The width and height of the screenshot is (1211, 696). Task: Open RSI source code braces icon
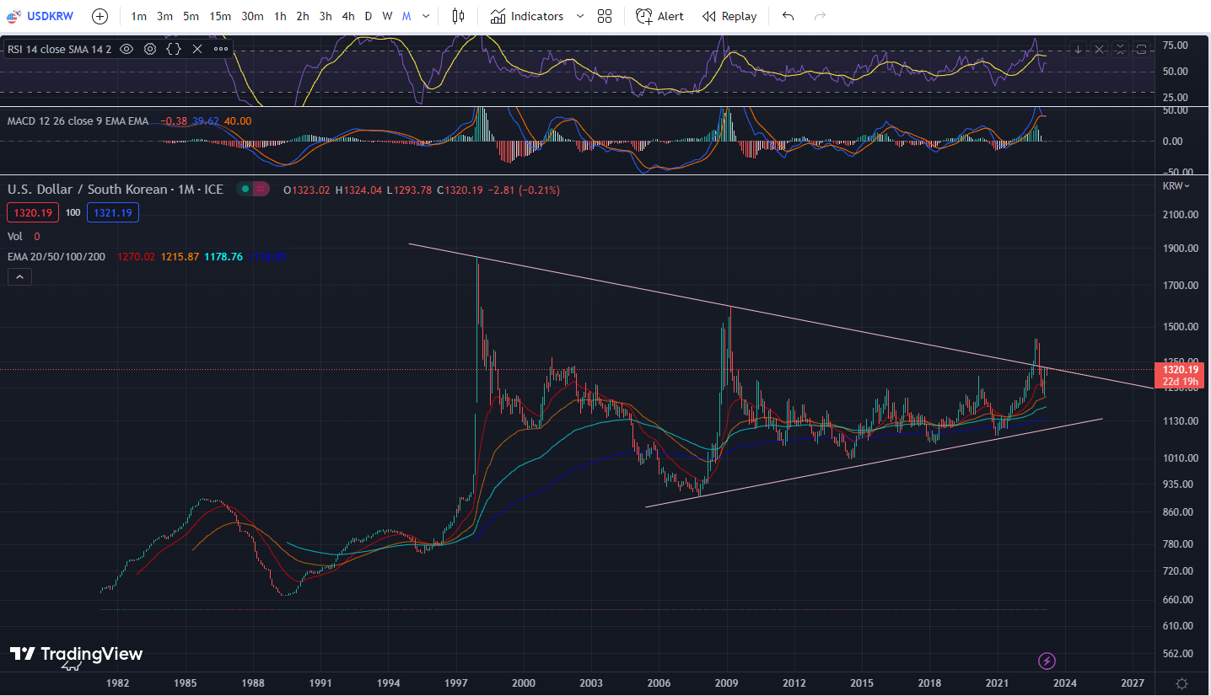coord(174,49)
